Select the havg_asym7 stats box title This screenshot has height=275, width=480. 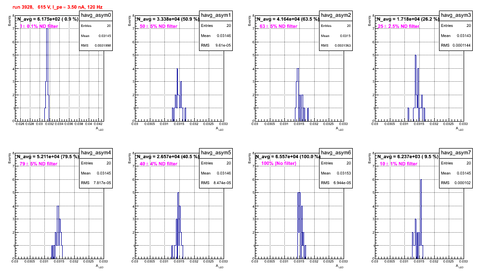coord(456,153)
